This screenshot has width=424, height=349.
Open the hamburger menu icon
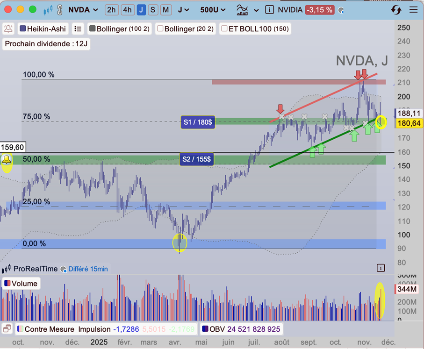point(413,10)
